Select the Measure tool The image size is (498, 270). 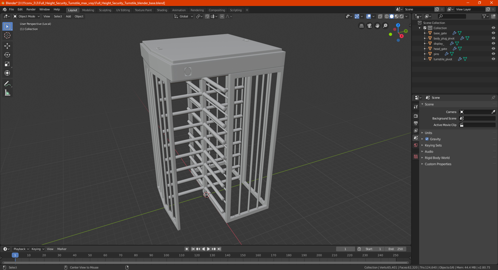coord(7,93)
